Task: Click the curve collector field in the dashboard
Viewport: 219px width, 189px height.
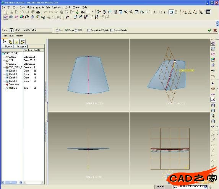Action: [x=33, y=30]
